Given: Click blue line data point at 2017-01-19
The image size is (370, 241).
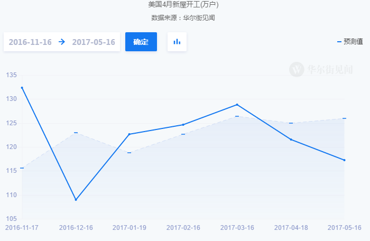Looking at the screenshot, I should click(x=129, y=134).
